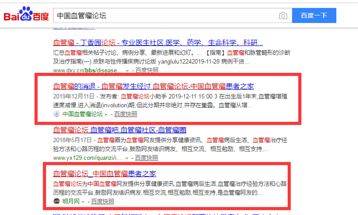Expand dropdown arrow beside 中国血管瘤论坛 source

(106, 114)
